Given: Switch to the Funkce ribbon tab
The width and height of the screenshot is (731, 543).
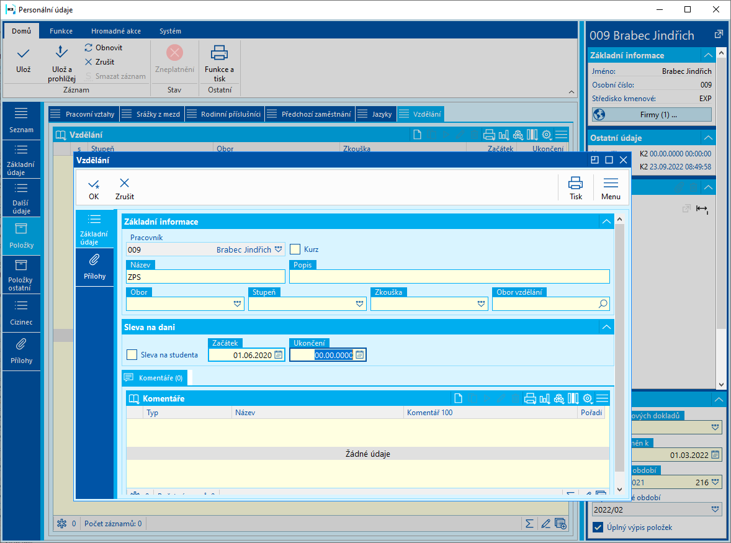Looking at the screenshot, I should (x=61, y=31).
